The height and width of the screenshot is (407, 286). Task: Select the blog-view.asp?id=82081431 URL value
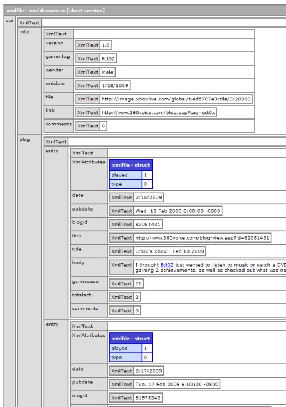tap(202, 238)
